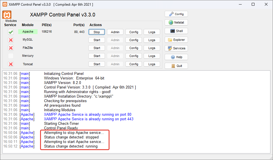Image resolution: width=273 pixels, height=160 pixels.
Task: Click the log output area
Action: click(x=136, y=112)
